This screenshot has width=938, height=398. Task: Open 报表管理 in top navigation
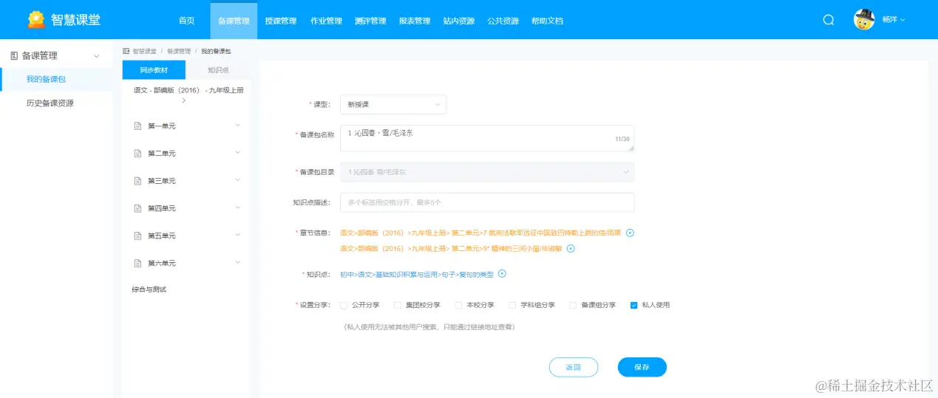(415, 21)
